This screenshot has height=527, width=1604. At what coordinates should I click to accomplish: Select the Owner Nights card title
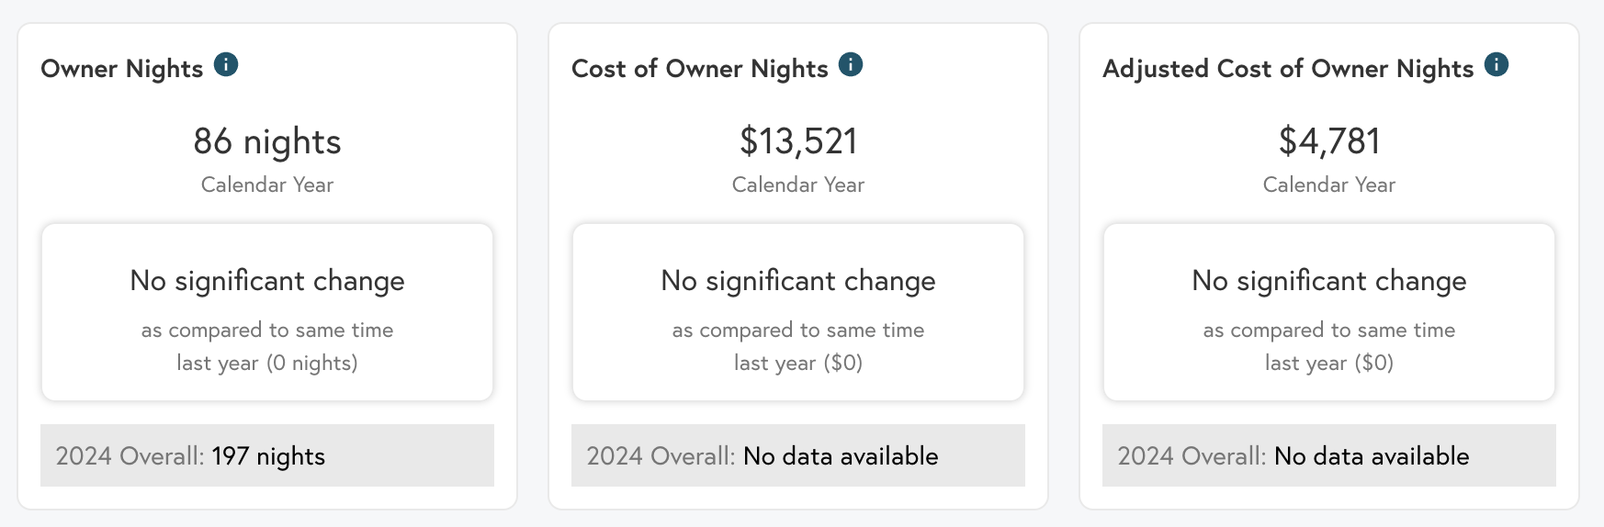click(x=122, y=69)
